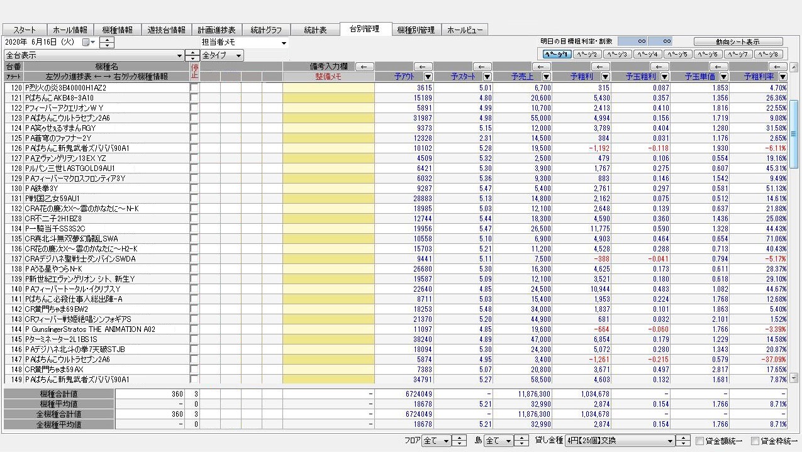Screen dimensions: 802x452
Task: Enable the 貸金額統一 checkbox
Action: tap(700, 441)
